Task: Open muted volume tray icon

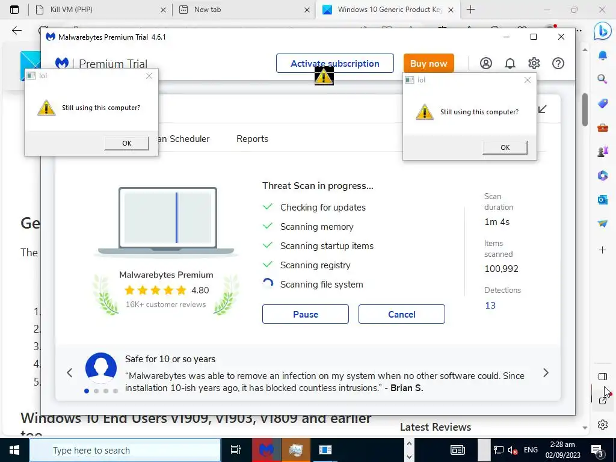Action: (513, 450)
